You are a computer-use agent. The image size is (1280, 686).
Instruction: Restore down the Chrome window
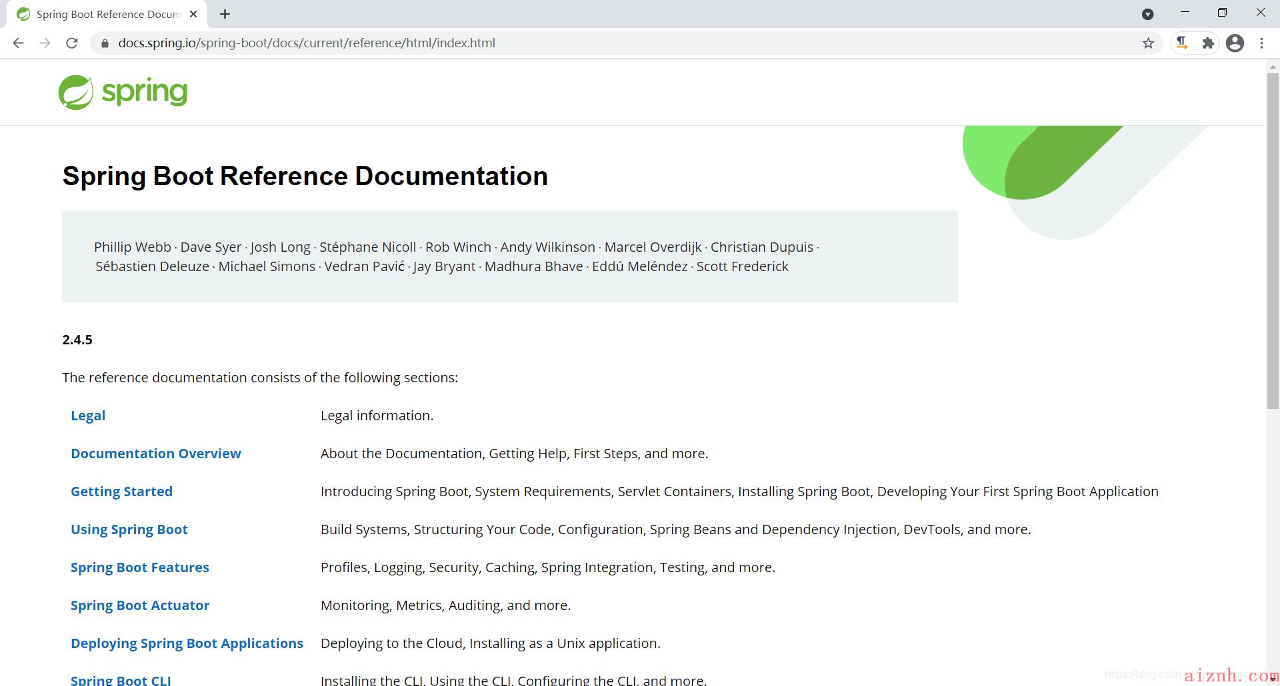click(x=1222, y=13)
